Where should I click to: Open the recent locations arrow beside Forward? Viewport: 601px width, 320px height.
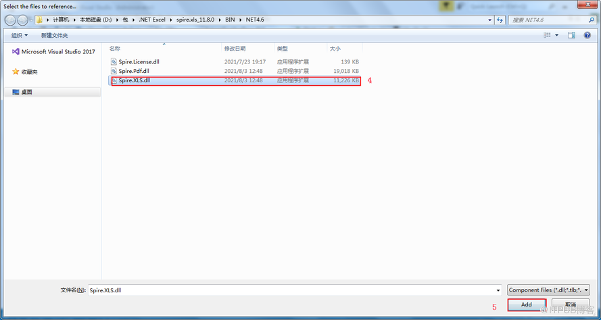coord(31,20)
